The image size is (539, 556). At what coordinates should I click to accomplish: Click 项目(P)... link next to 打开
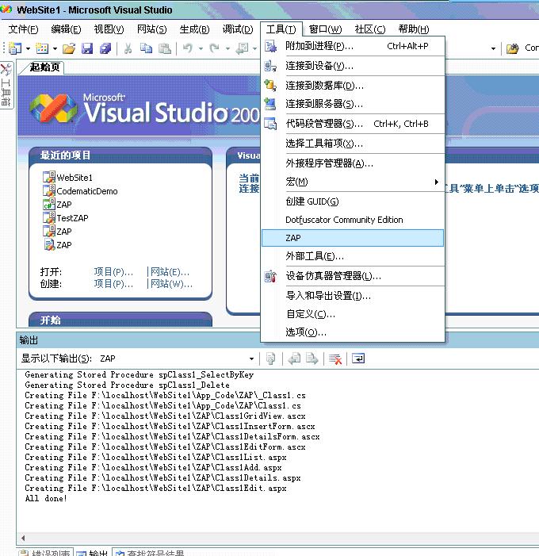coord(113,272)
